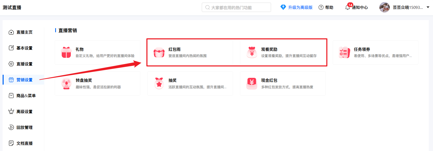This screenshot has width=433, height=151.
Task: Focus the 大家都在用的热门功能 search field
Action: pos(236,8)
